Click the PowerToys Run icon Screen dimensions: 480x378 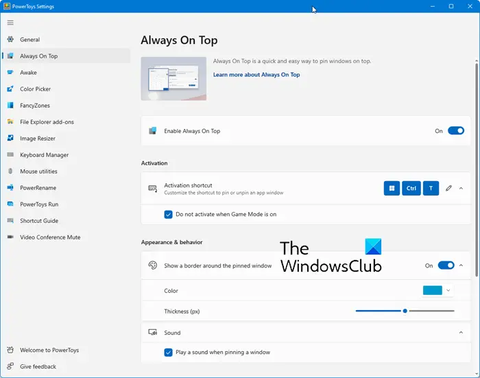tap(10, 204)
